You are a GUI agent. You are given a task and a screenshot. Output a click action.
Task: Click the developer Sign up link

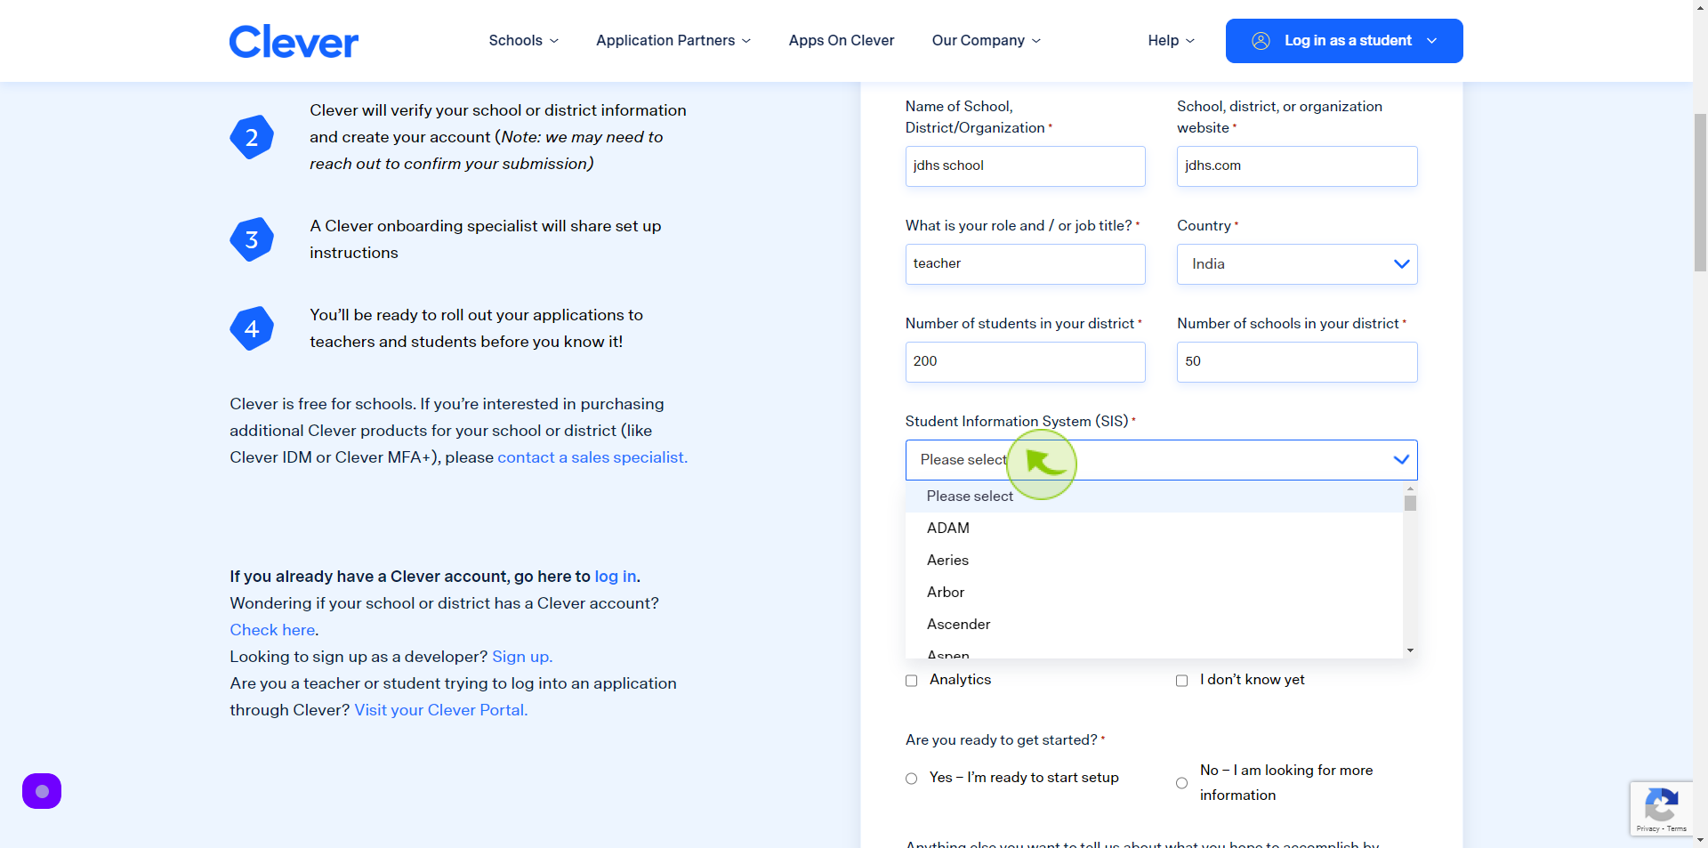tap(522, 657)
